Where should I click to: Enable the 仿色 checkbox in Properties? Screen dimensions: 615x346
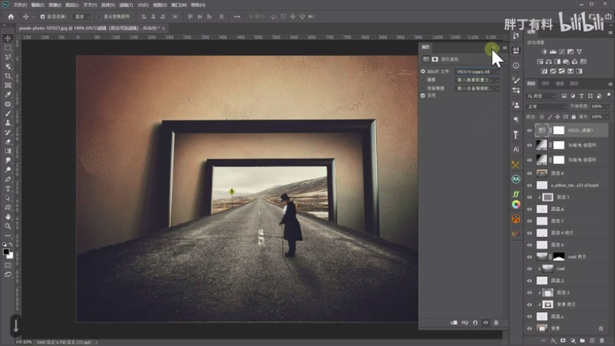tap(423, 95)
